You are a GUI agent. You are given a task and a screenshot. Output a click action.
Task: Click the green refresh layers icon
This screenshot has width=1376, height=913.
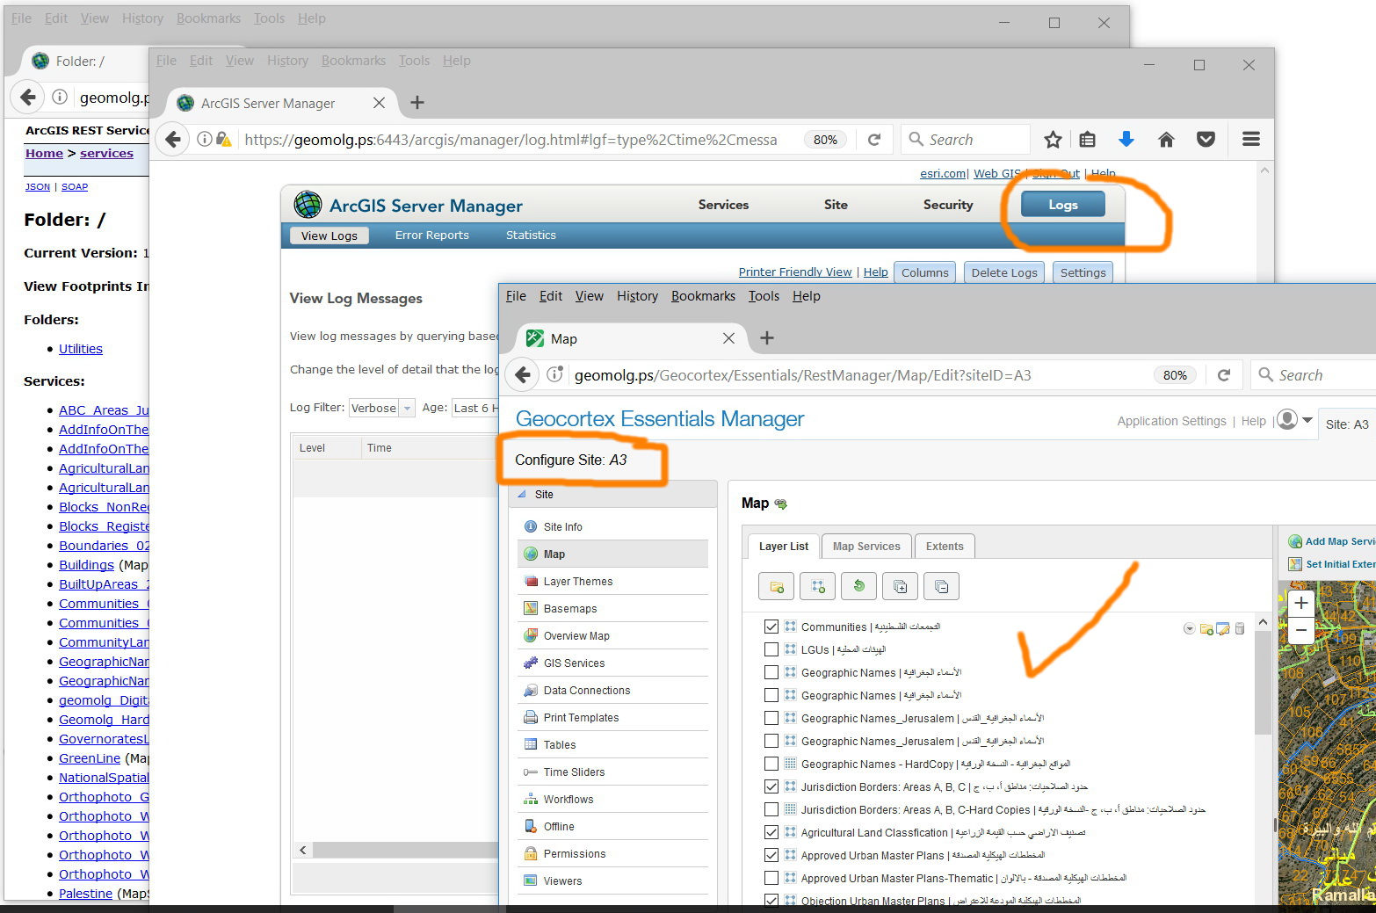coord(859,586)
